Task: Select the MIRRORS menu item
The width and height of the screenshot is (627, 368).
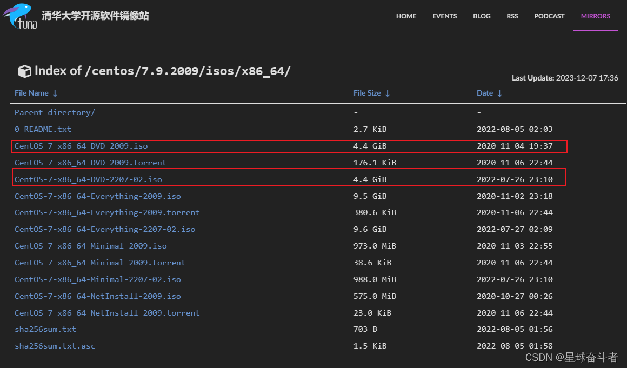Action: pyautogui.click(x=596, y=16)
